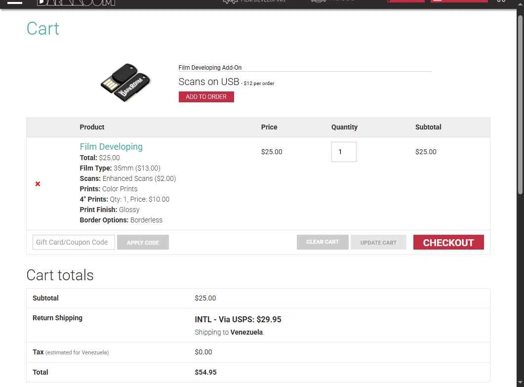Click the 'Cart' page heading
The width and height of the screenshot is (524, 387).
43,29
